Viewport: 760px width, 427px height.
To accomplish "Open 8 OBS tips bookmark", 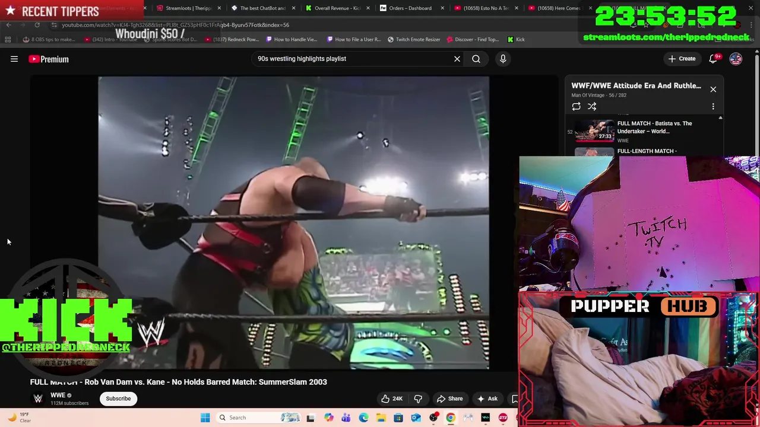I will tap(49, 40).
